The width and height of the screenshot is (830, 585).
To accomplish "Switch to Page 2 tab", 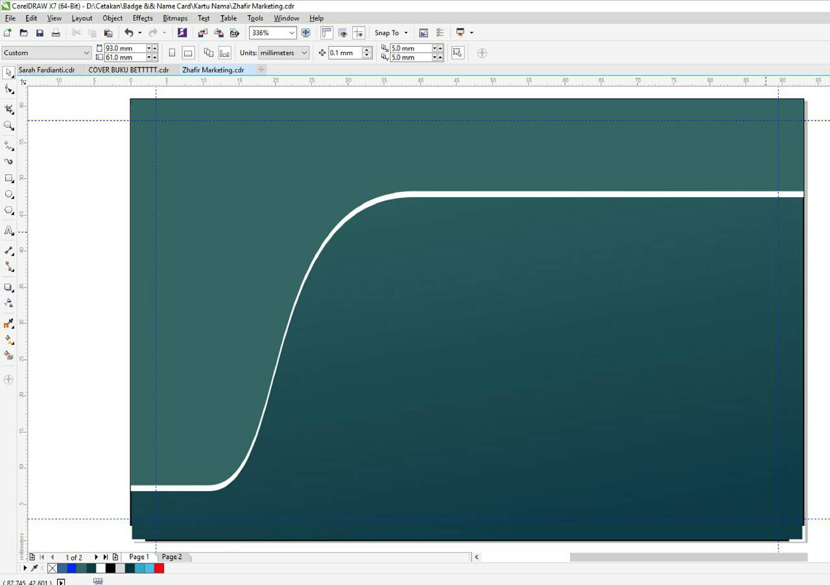I will [x=172, y=557].
